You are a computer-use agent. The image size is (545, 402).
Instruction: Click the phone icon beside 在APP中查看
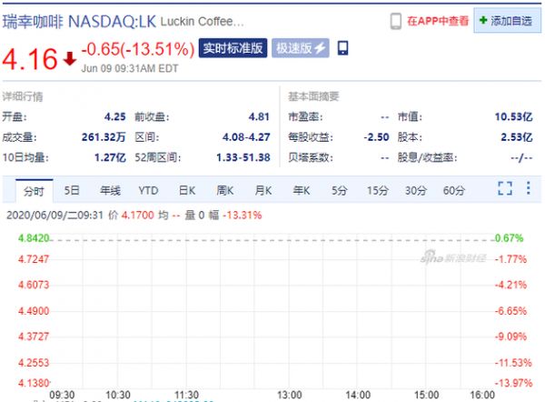[x=396, y=20]
